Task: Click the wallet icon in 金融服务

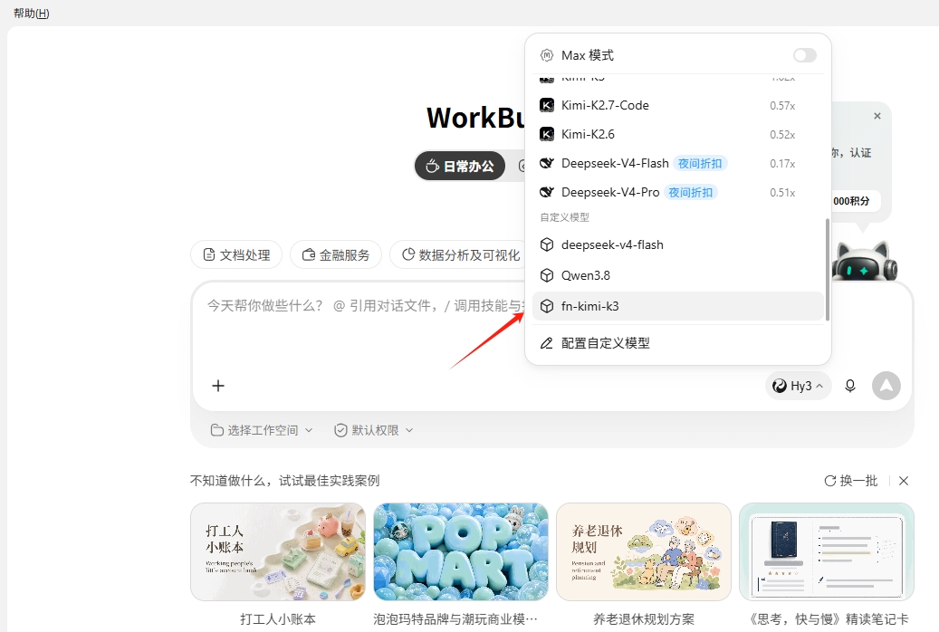Action: click(309, 254)
